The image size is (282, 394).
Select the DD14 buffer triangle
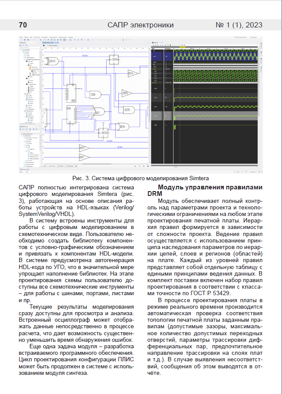tap(133, 74)
